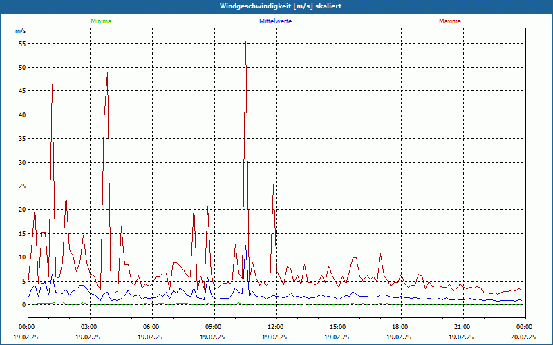The height and width of the screenshot is (345, 553).
Task: Select the 30 value on the y-axis
Action: tap(22, 163)
